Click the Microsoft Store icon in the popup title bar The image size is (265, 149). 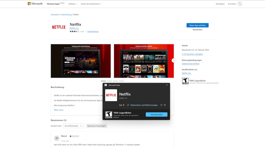(106, 85)
